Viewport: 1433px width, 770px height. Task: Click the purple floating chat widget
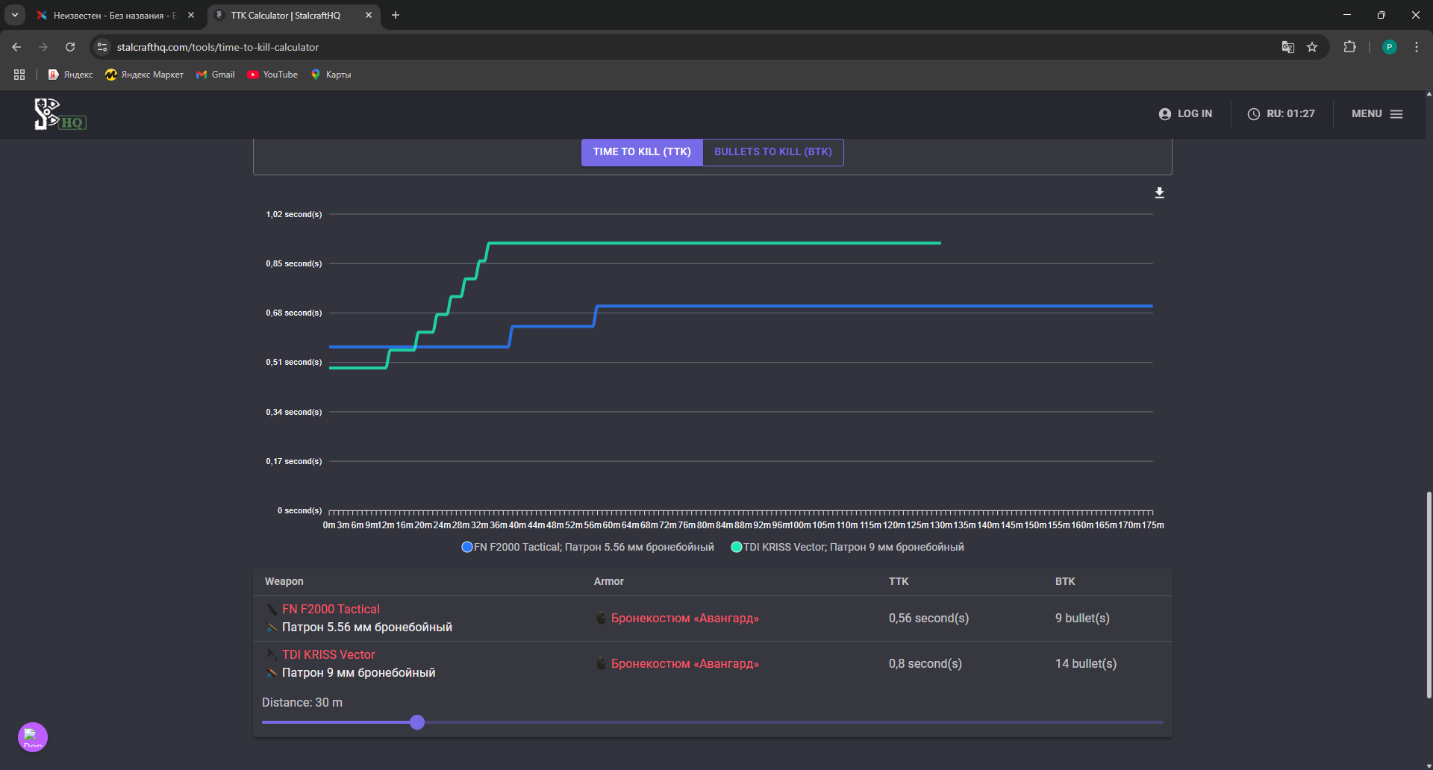click(x=33, y=737)
